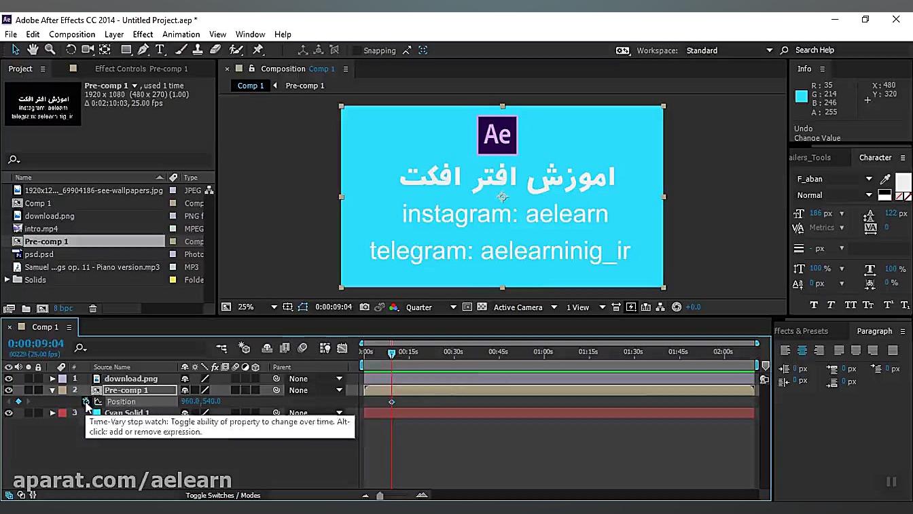913x514 pixels.
Task: Open the Layer menu
Action: point(114,34)
